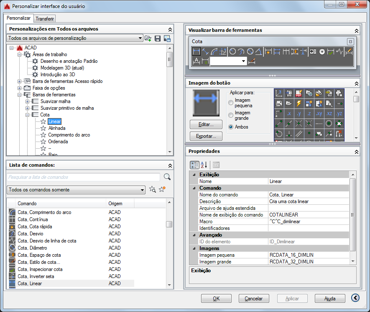Select the Continue dimension toolbar icon
Screen dimensions: 370x312
pos(286,52)
